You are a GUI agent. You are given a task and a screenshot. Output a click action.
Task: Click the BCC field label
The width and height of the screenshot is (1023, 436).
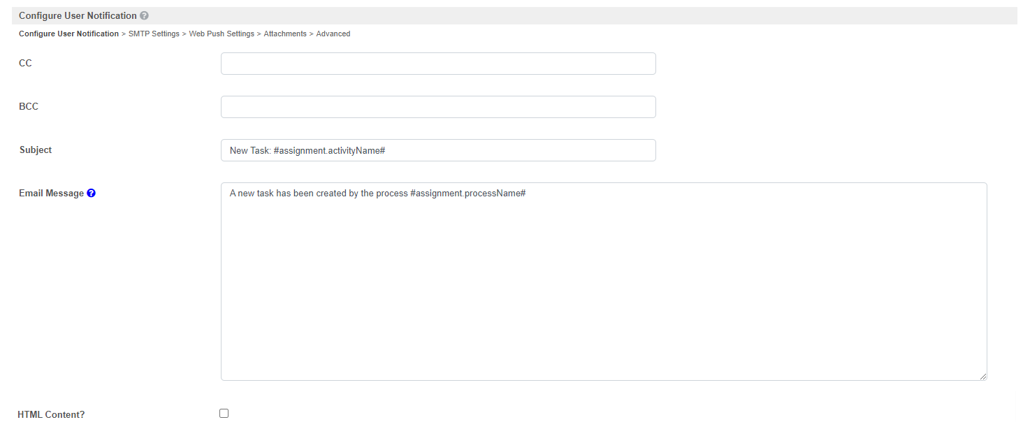tap(29, 106)
